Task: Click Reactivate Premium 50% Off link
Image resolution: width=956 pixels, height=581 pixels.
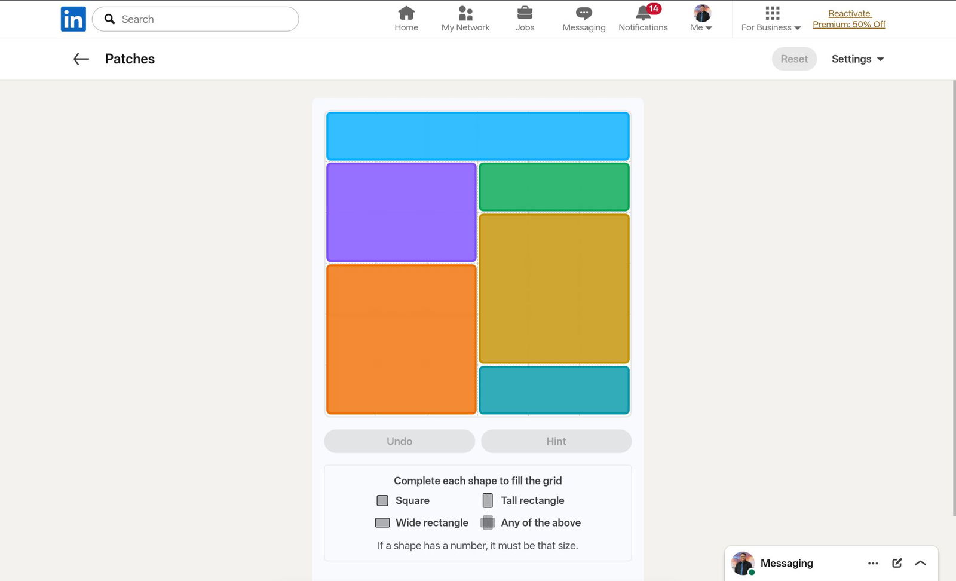Action: click(x=849, y=19)
